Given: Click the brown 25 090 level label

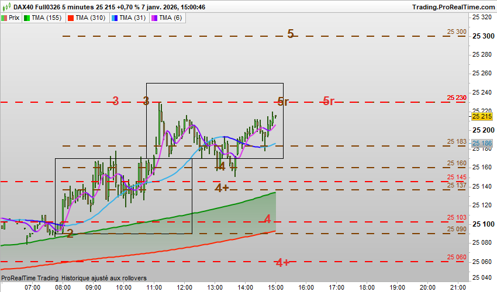Looking at the screenshot, I should tap(457, 229).
